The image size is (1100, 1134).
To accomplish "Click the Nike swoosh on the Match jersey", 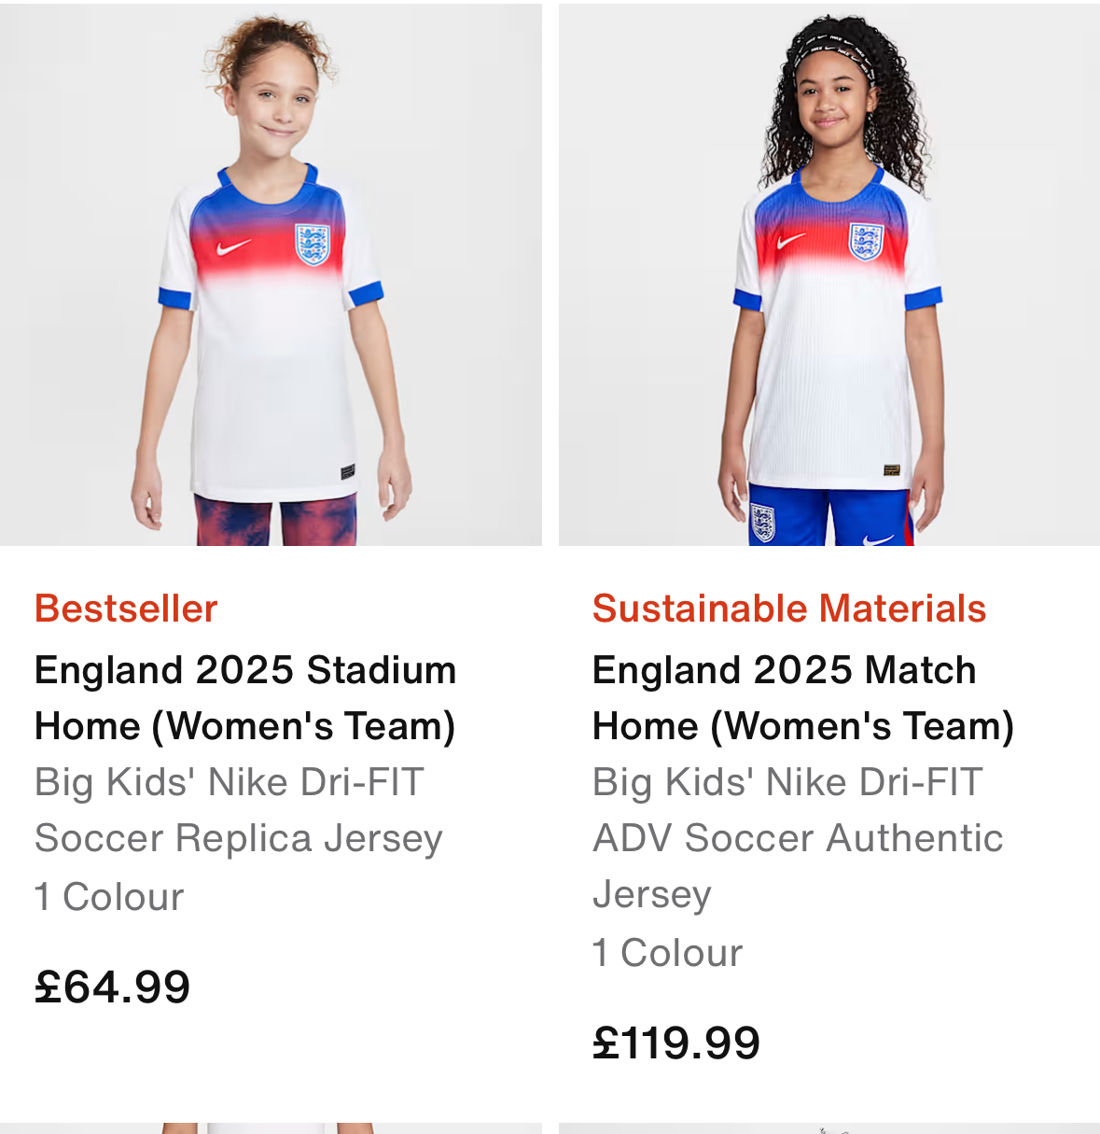I will [791, 242].
